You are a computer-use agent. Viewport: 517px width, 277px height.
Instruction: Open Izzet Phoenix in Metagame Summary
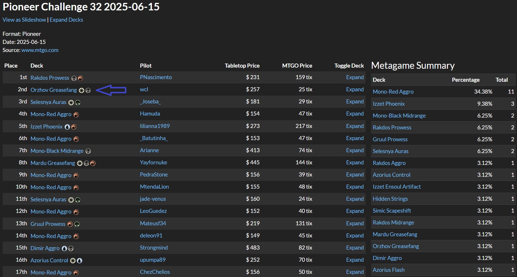click(x=389, y=104)
